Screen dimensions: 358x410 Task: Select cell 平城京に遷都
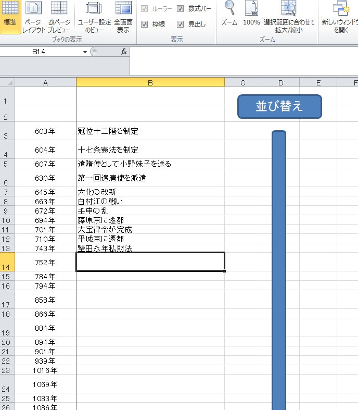[150, 239]
